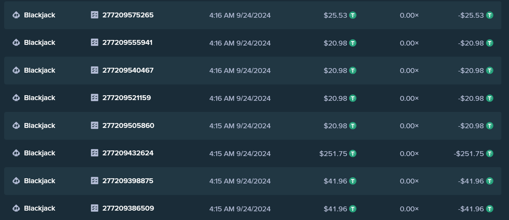Click Blackjack game name in the last row
Image resolution: width=509 pixels, height=220 pixels.
39,209
